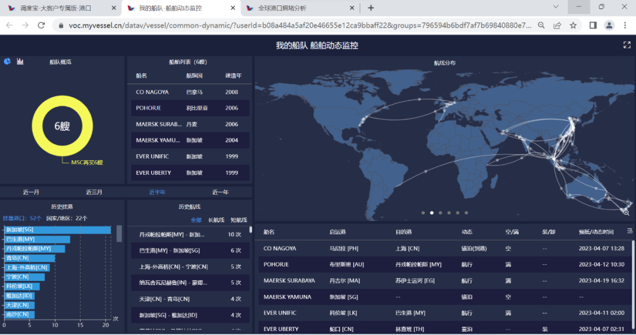Select MAERSK SURAB... in ship list

(x=190, y=124)
